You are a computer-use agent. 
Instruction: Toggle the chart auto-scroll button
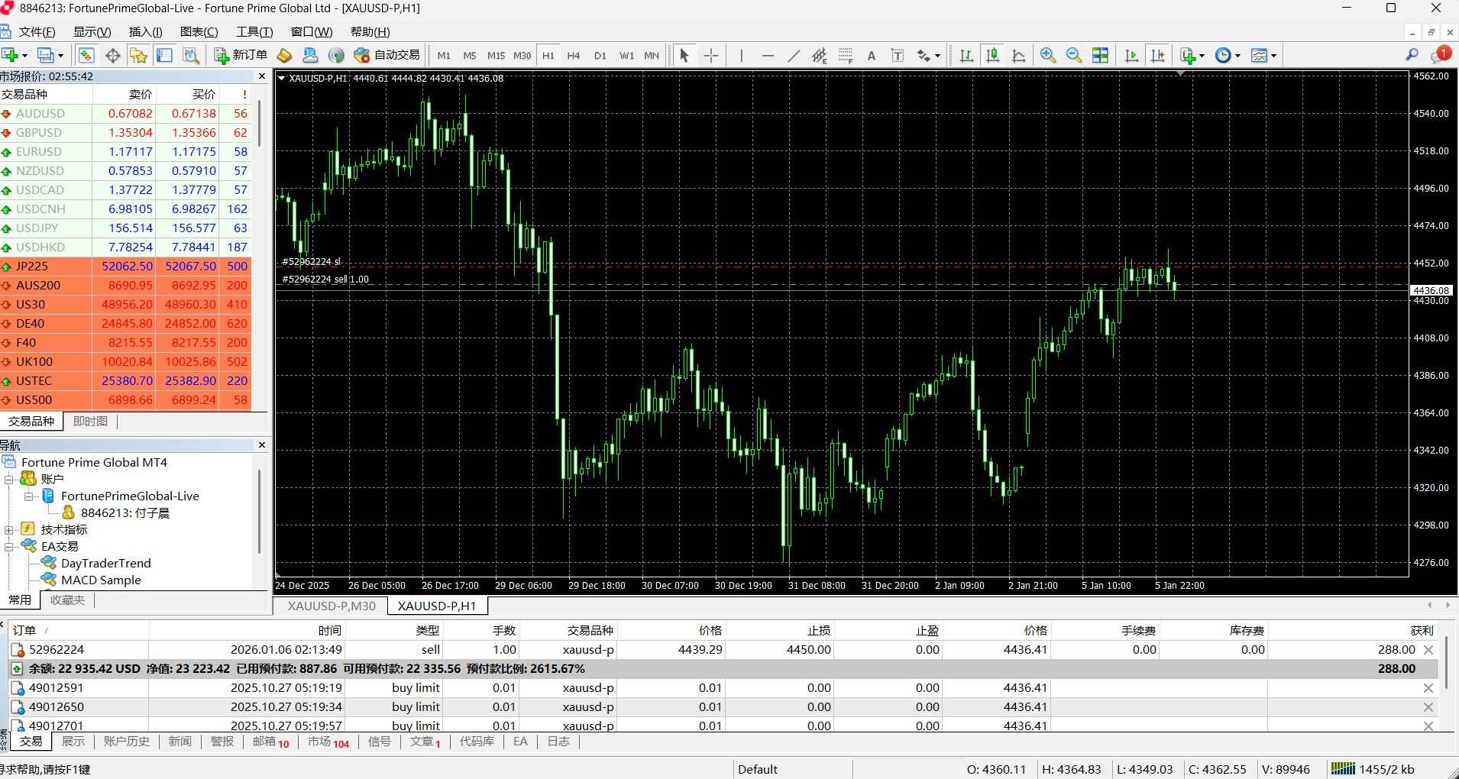point(1131,55)
